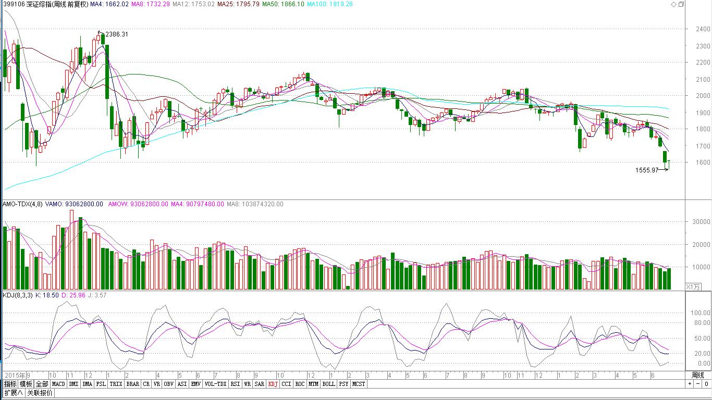712x400 pixels.
Task: Click the restore-window icon at chart top-right
Action: click(681, 4)
